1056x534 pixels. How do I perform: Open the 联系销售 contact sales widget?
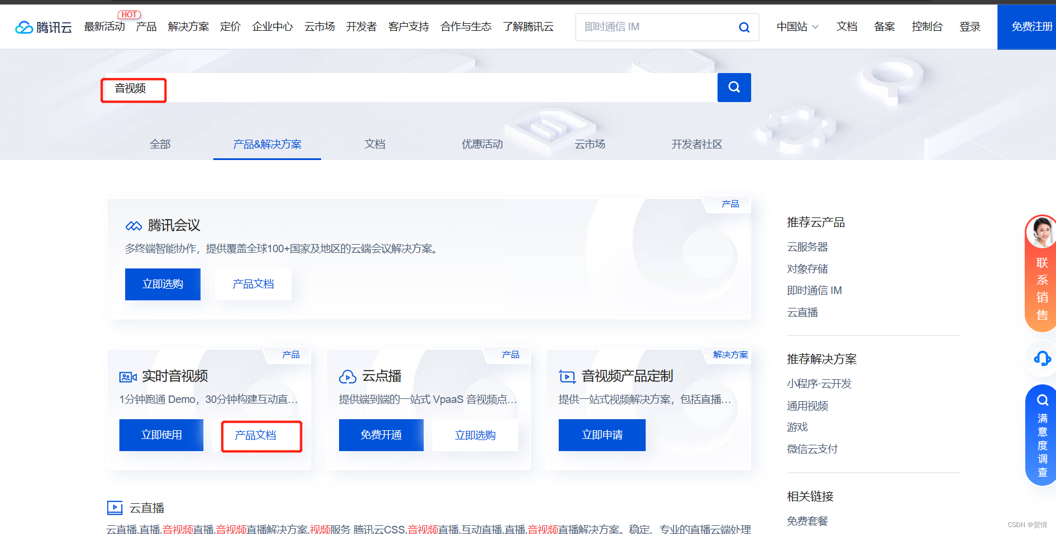pyautogui.click(x=1042, y=274)
